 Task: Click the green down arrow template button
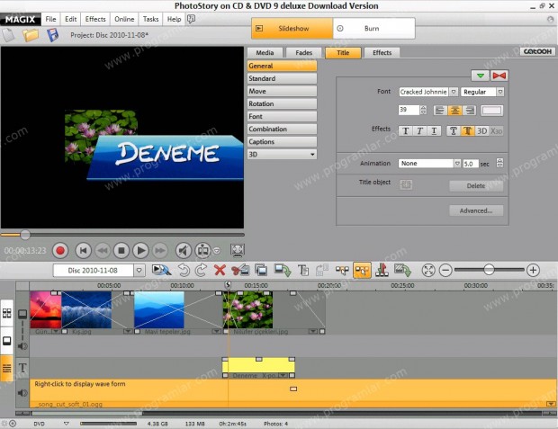point(480,76)
